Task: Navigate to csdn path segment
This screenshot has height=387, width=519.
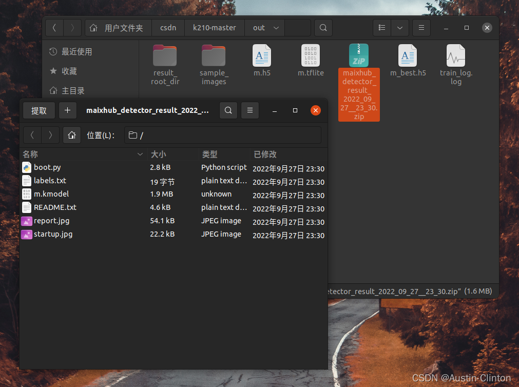Action: [x=168, y=28]
